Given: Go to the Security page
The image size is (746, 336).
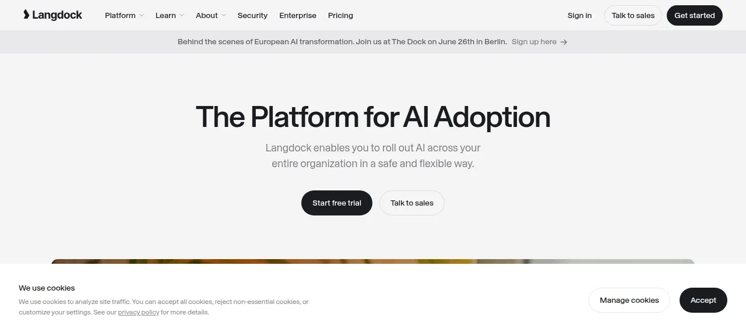Looking at the screenshot, I should [252, 16].
